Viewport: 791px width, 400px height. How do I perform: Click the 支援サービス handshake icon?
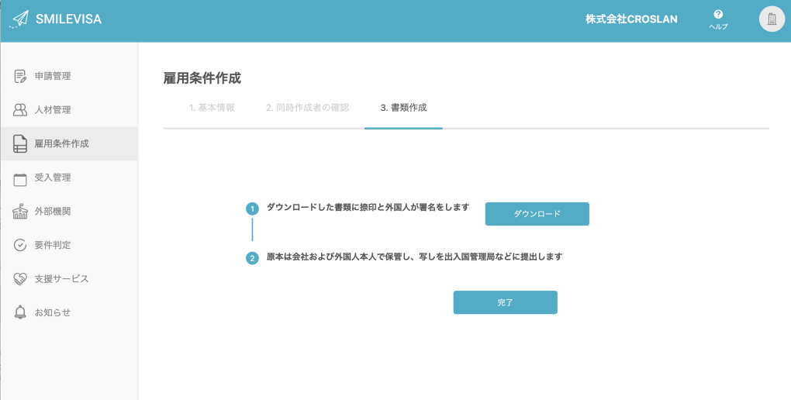(x=21, y=278)
